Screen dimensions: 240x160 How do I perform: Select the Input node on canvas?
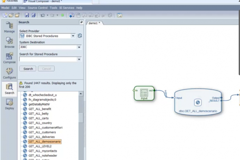(x=144, y=93)
